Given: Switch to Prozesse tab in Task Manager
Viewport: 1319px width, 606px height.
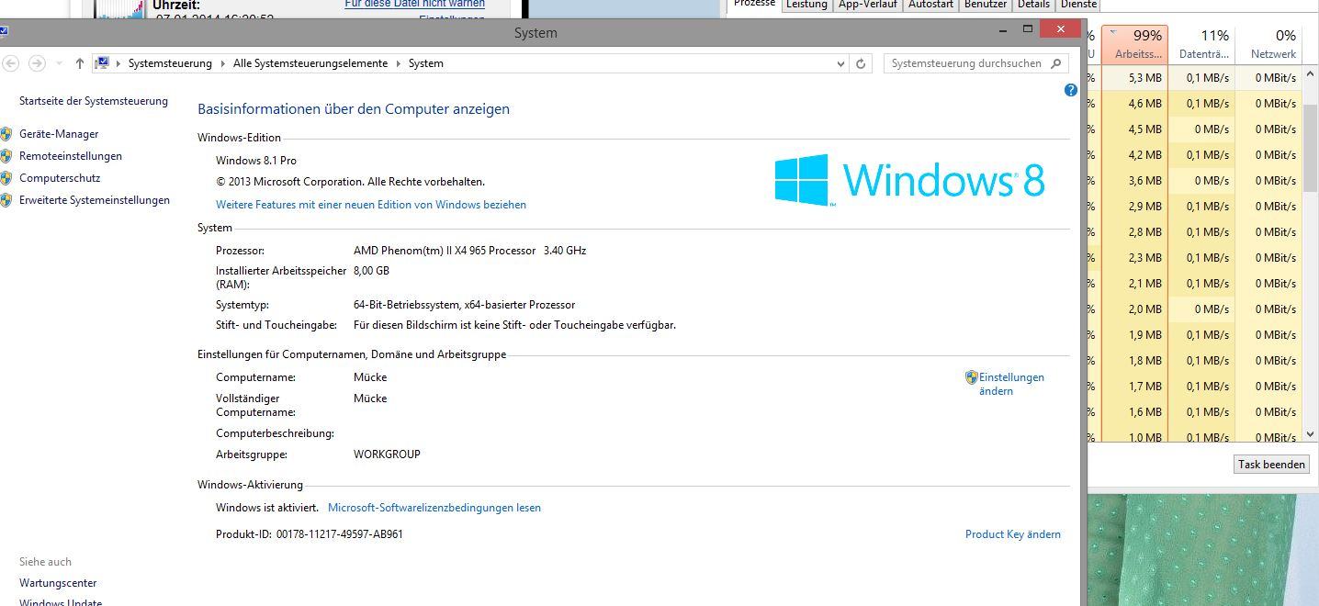Looking at the screenshot, I should (x=755, y=5).
